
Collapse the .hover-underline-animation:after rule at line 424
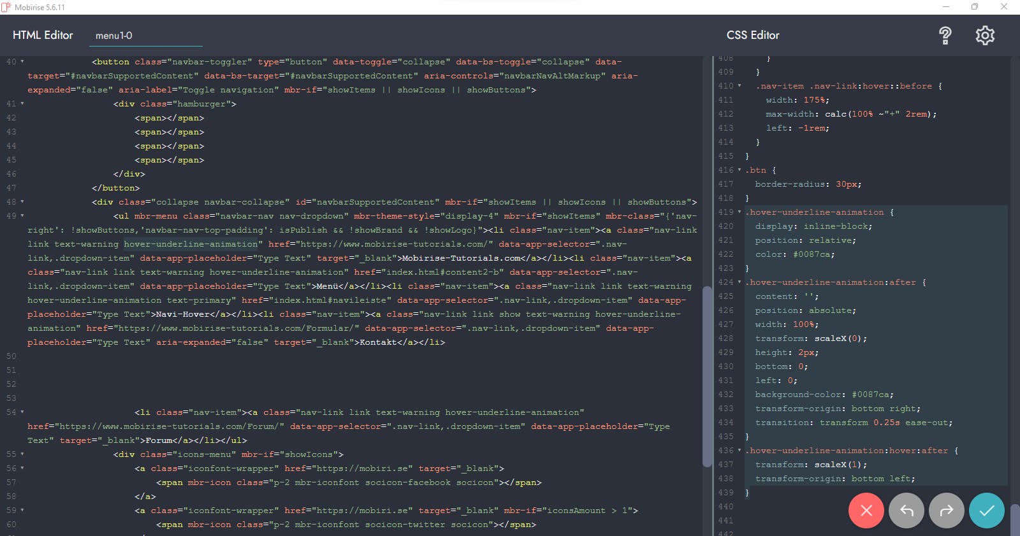[739, 282]
